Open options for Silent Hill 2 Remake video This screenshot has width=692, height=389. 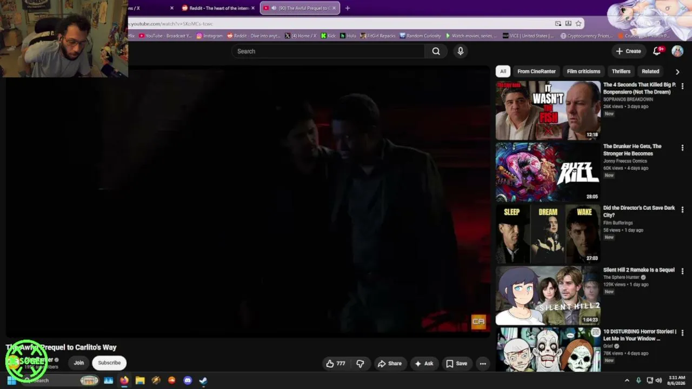[682, 271]
